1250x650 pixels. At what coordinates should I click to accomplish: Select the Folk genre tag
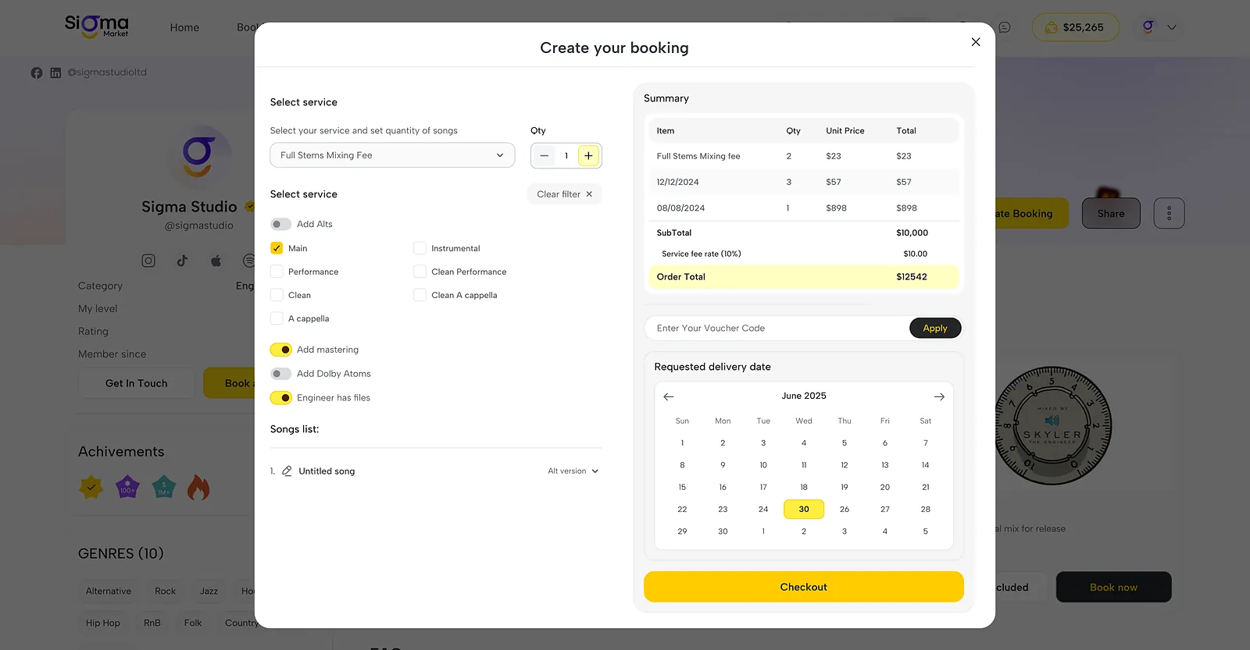193,623
